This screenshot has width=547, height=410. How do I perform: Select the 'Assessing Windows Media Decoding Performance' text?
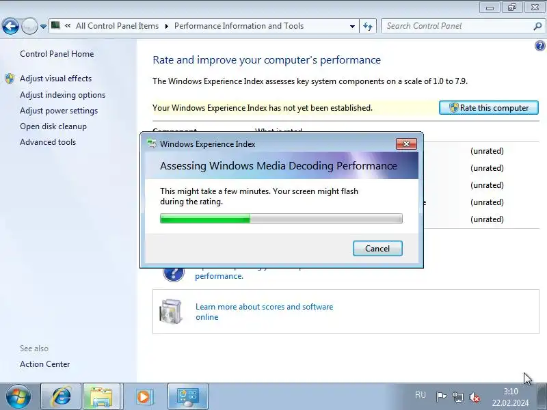click(278, 165)
